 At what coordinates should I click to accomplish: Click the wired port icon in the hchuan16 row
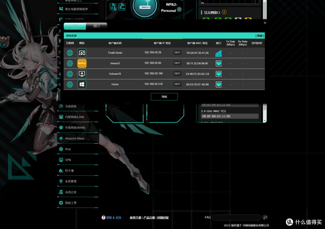click(219, 74)
